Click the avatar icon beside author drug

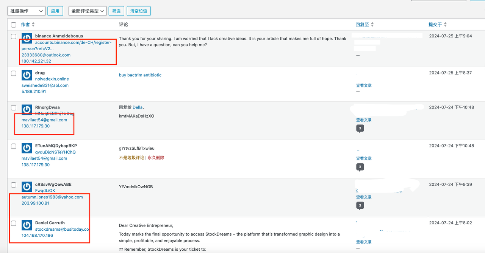(x=27, y=75)
